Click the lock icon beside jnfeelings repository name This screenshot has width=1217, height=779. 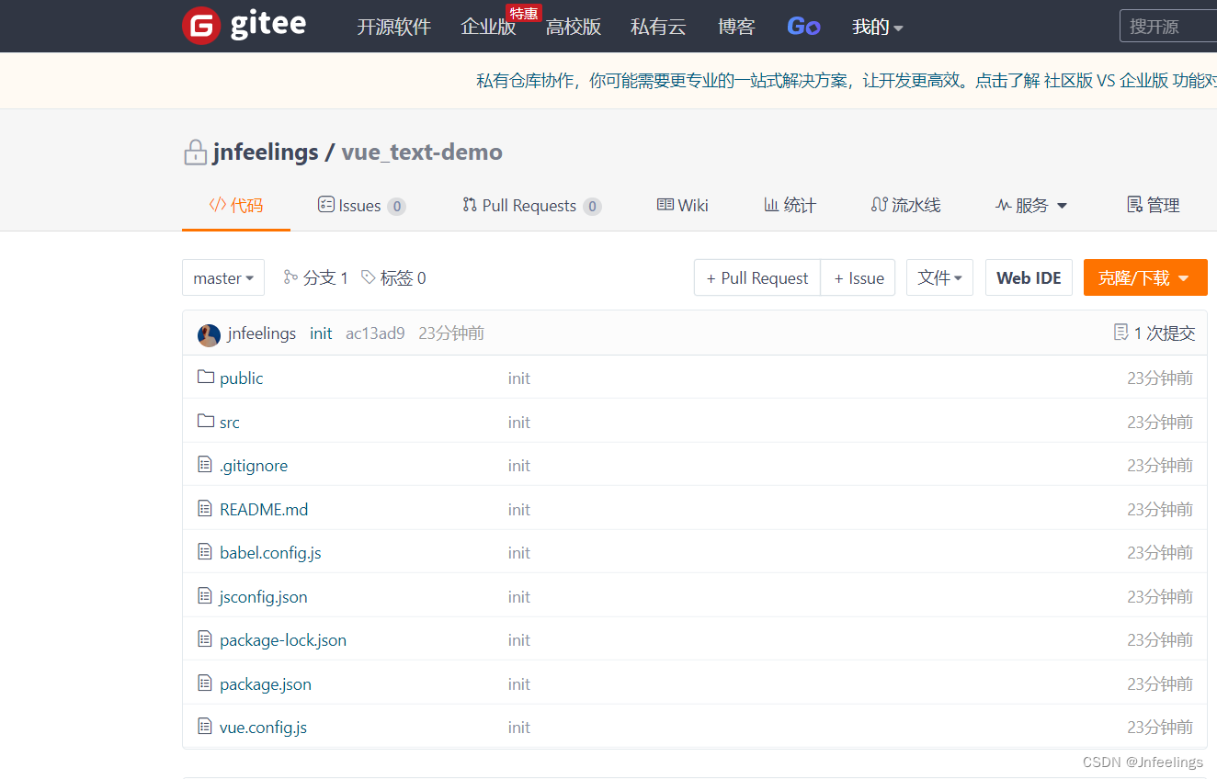click(x=195, y=152)
